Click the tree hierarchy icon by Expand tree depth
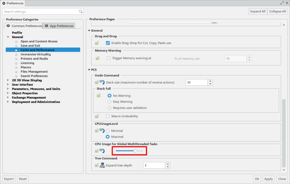This screenshot has width=290, height=184. pos(102,165)
